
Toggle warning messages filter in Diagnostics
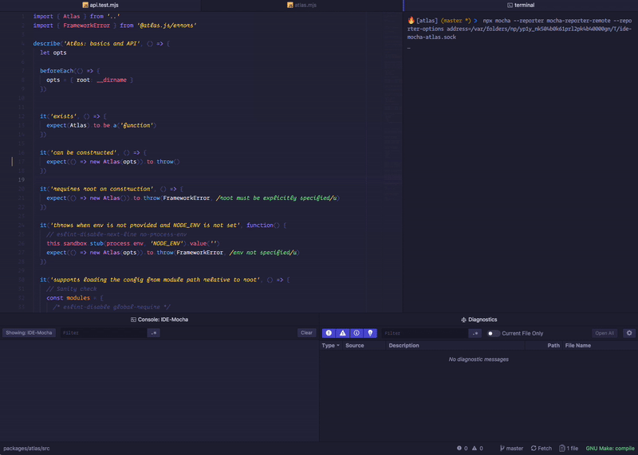click(x=343, y=333)
